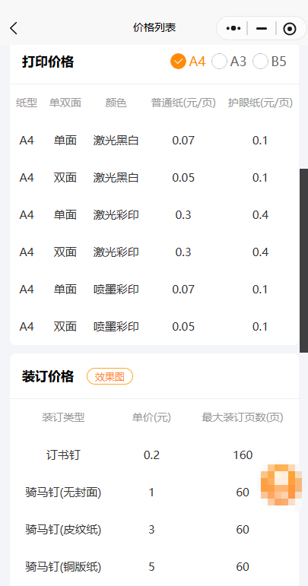Open the mini program three-dot menu
Screen dimensions: 308x586
point(233,28)
